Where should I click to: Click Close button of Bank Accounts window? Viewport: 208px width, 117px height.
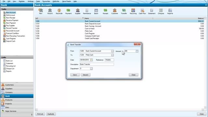click(201, 114)
